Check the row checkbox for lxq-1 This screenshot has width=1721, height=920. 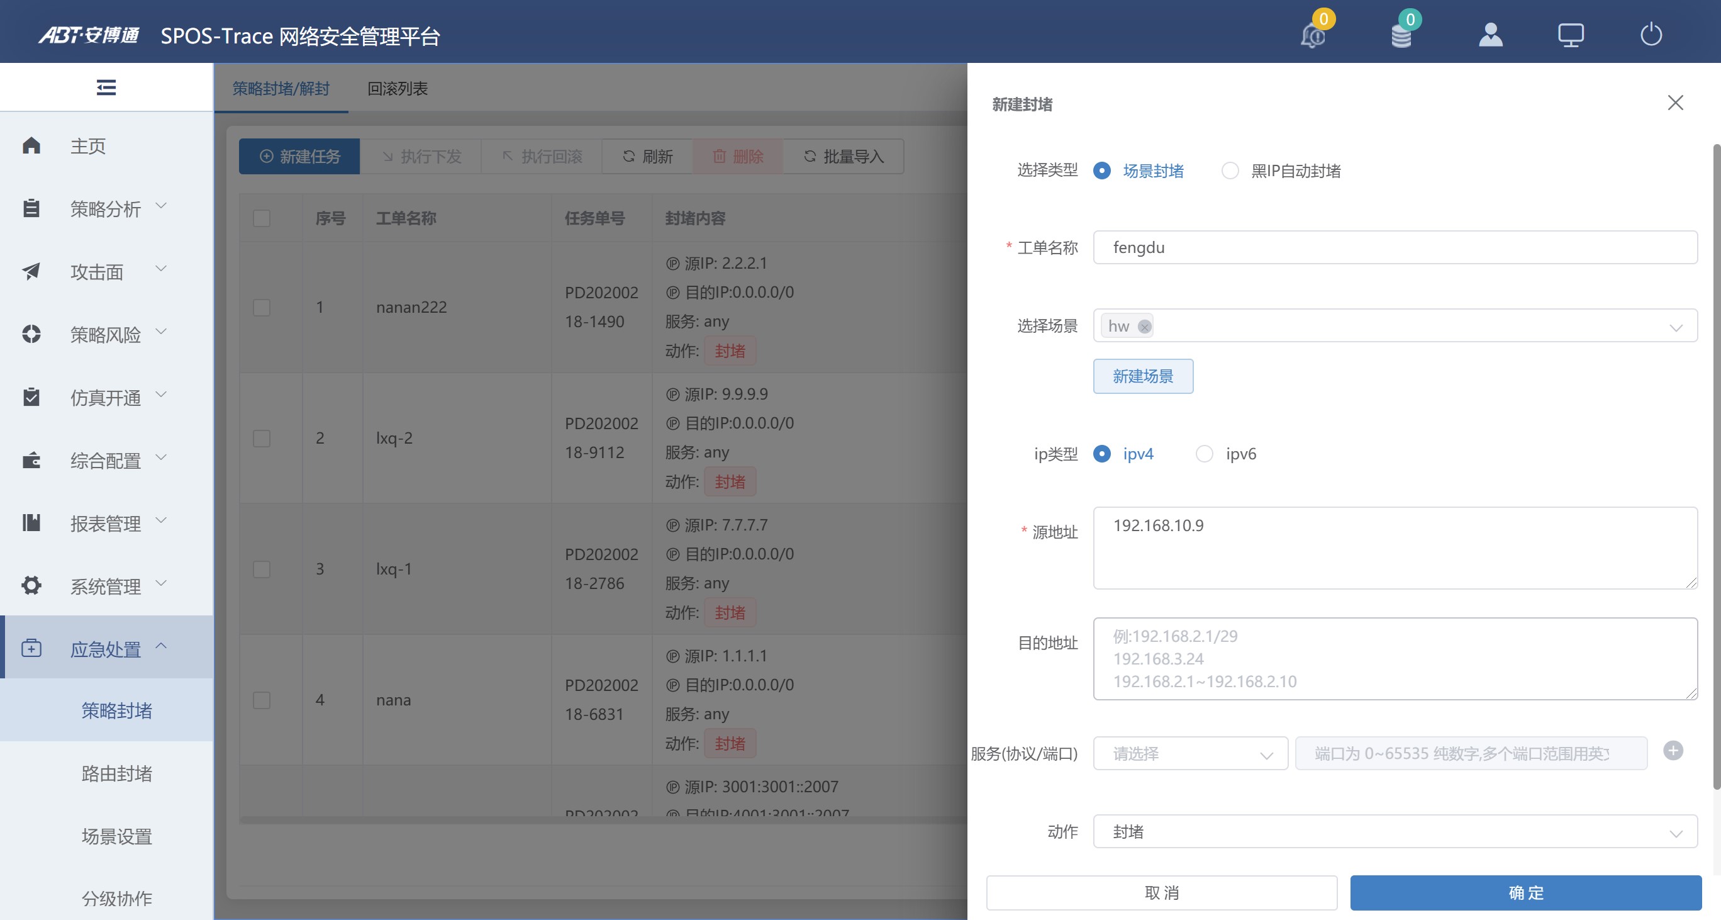[x=262, y=569]
